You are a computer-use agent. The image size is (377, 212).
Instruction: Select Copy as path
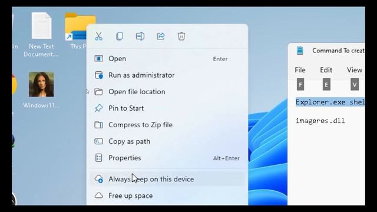click(x=167, y=141)
